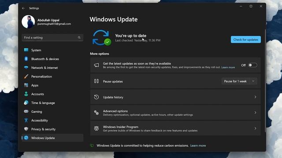Viewport: 282px width, 158px height.
Task: Maximize the Settings window
Action: pos(251,6)
